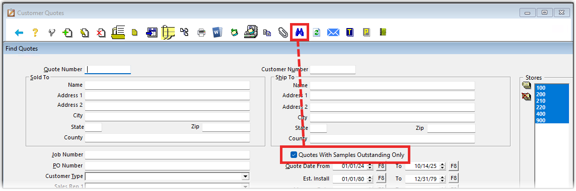The height and width of the screenshot is (191, 576).
Task: Click the yellow P icon
Action: [x=366, y=33]
